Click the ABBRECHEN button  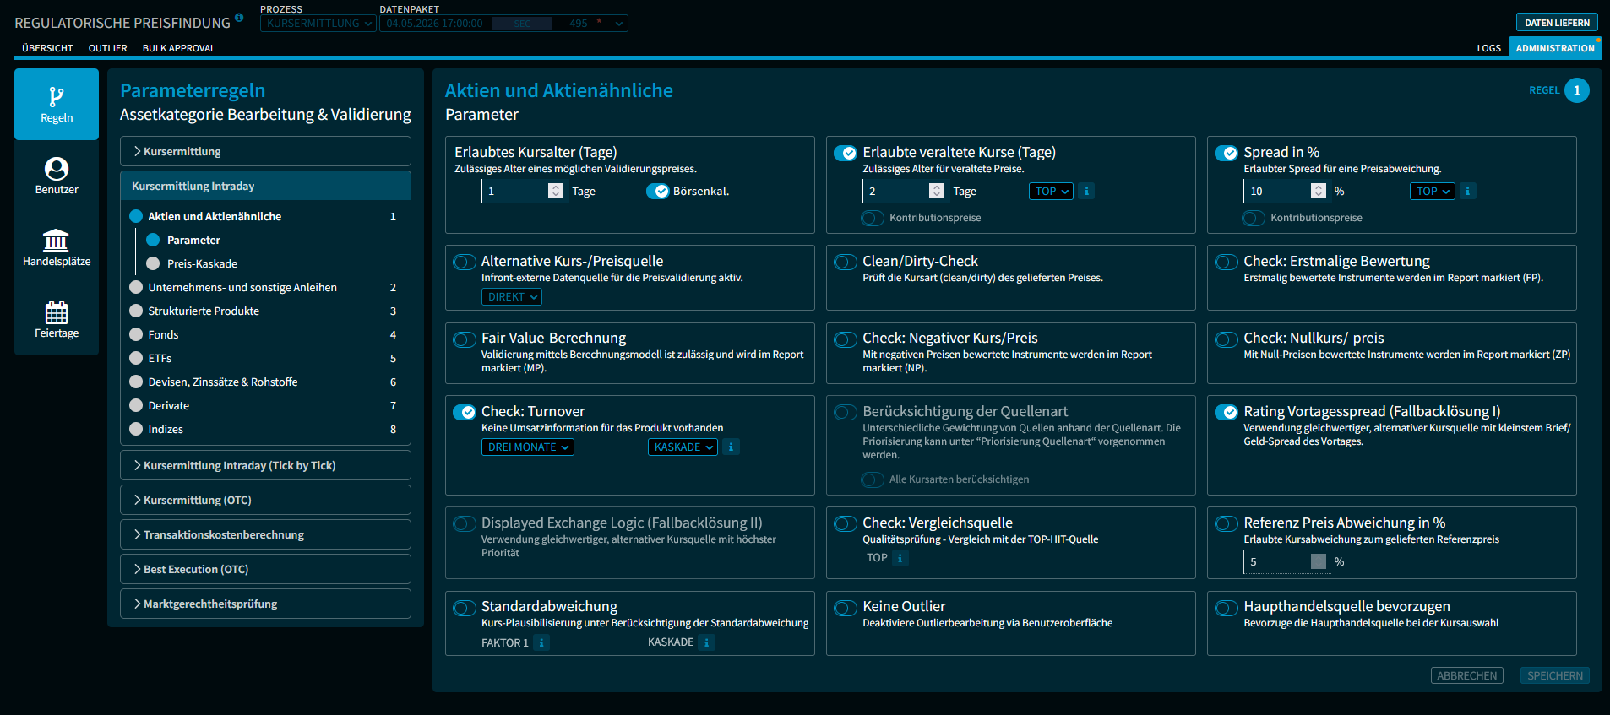[x=1467, y=675]
